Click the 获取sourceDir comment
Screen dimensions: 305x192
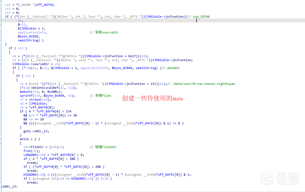click(x=104, y=32)
